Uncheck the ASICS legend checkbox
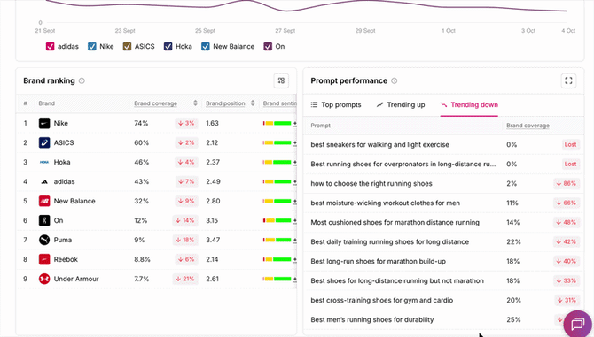 click(x=127, y=47)
